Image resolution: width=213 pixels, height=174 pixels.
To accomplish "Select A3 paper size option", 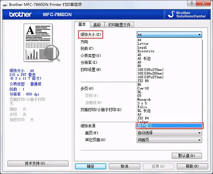I will pos(139,114).
